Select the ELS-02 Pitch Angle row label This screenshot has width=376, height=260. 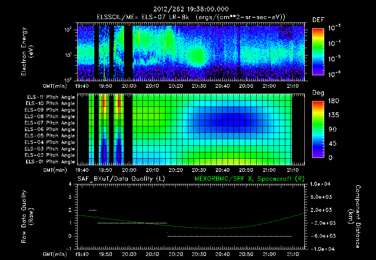pos(50,155)
